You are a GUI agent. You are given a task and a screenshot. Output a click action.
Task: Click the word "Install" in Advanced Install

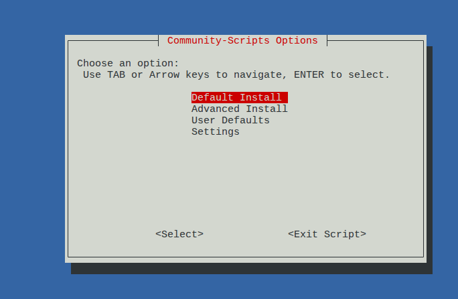(x=266, y=109)
